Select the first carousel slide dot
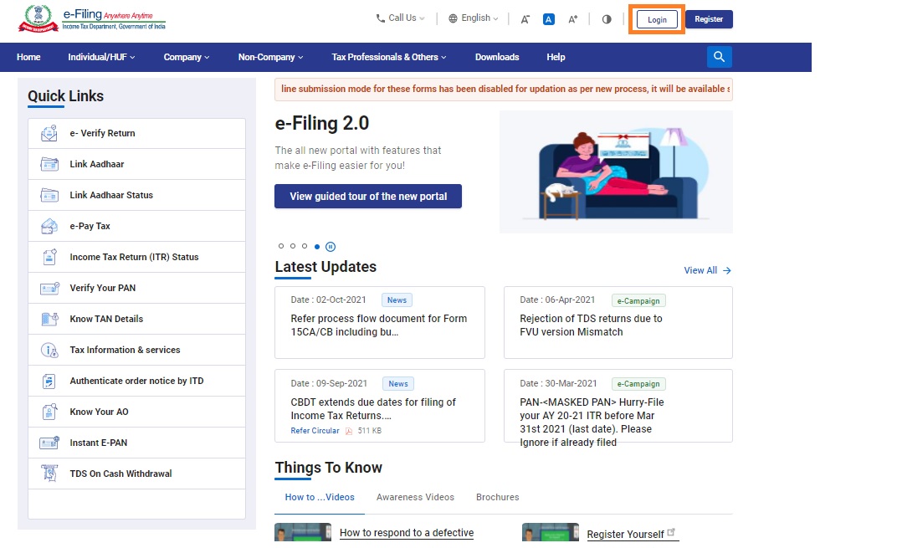The image size is (897, 548). click(x=281, y=247)
